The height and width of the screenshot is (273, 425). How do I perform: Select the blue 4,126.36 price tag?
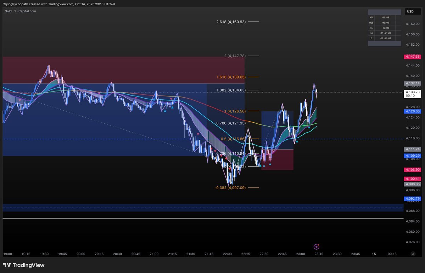pos(413,111)
